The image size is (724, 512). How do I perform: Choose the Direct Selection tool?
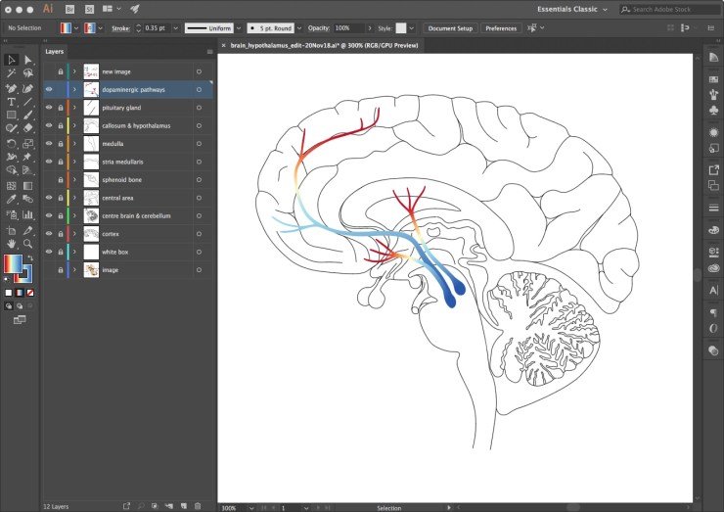point(27,60)
